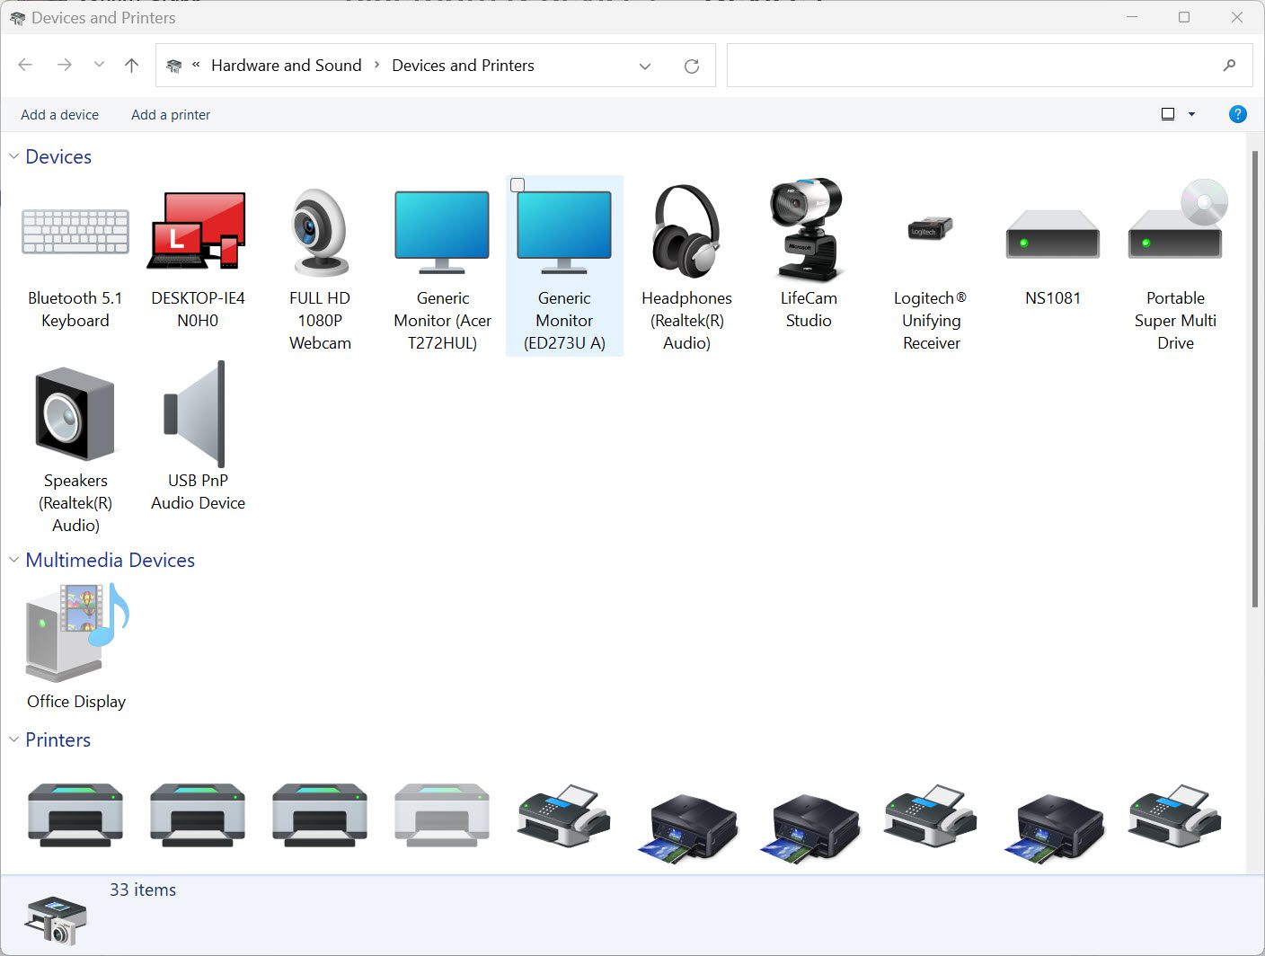1265x956 pixels.
Task: Select the Headphones (Realtek(R) Audio) device icon
Action: (686, 230)
